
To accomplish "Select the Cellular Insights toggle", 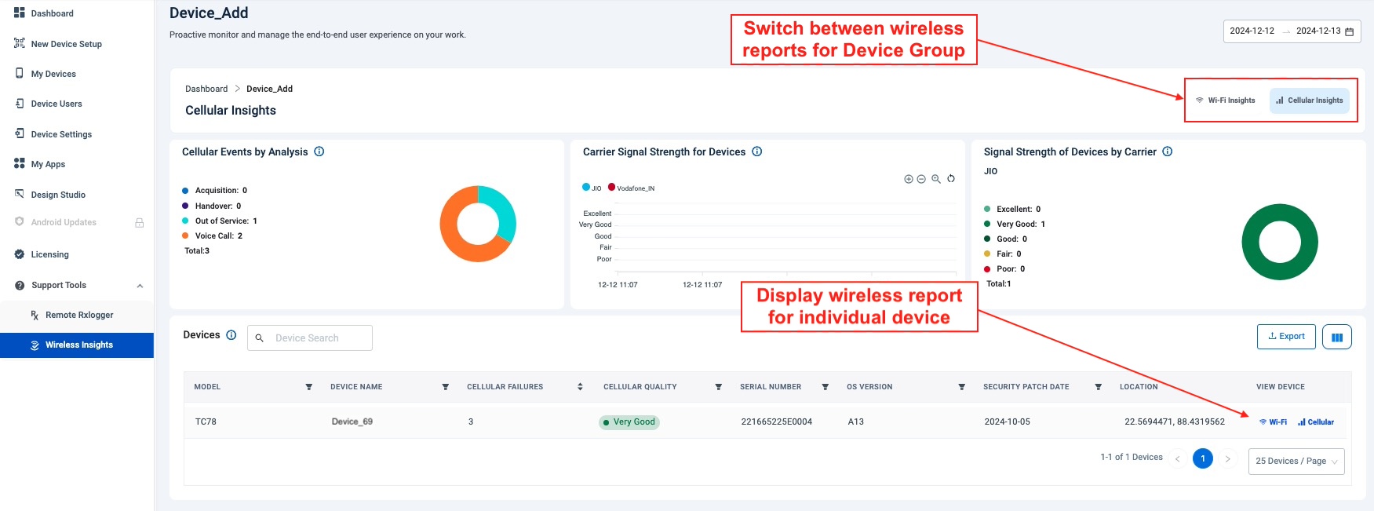I will tap(1309, 100).
